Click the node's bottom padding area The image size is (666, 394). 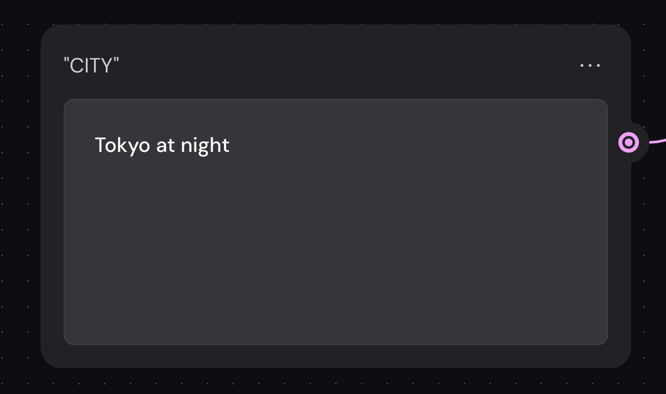[x=336, y=356]
